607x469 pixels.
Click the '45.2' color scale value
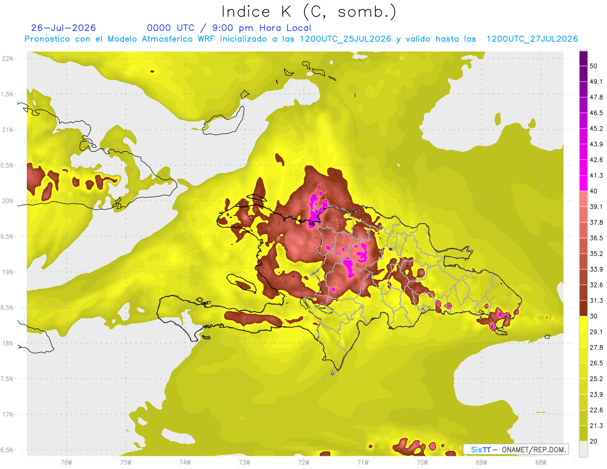[596, 129]
